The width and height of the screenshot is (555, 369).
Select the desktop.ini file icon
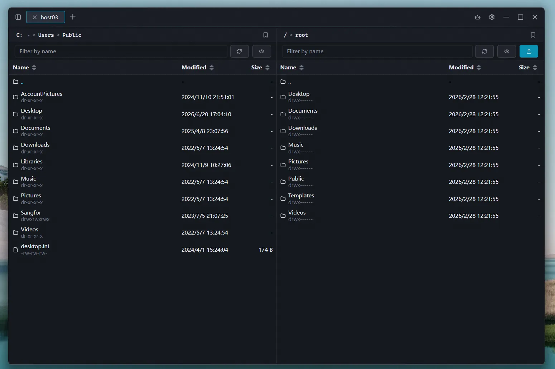[15, 250]
